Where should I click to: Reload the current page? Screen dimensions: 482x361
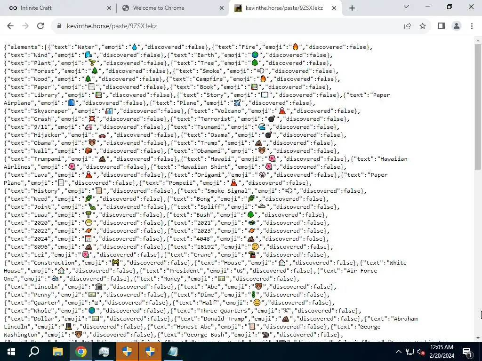pos(40,26)
